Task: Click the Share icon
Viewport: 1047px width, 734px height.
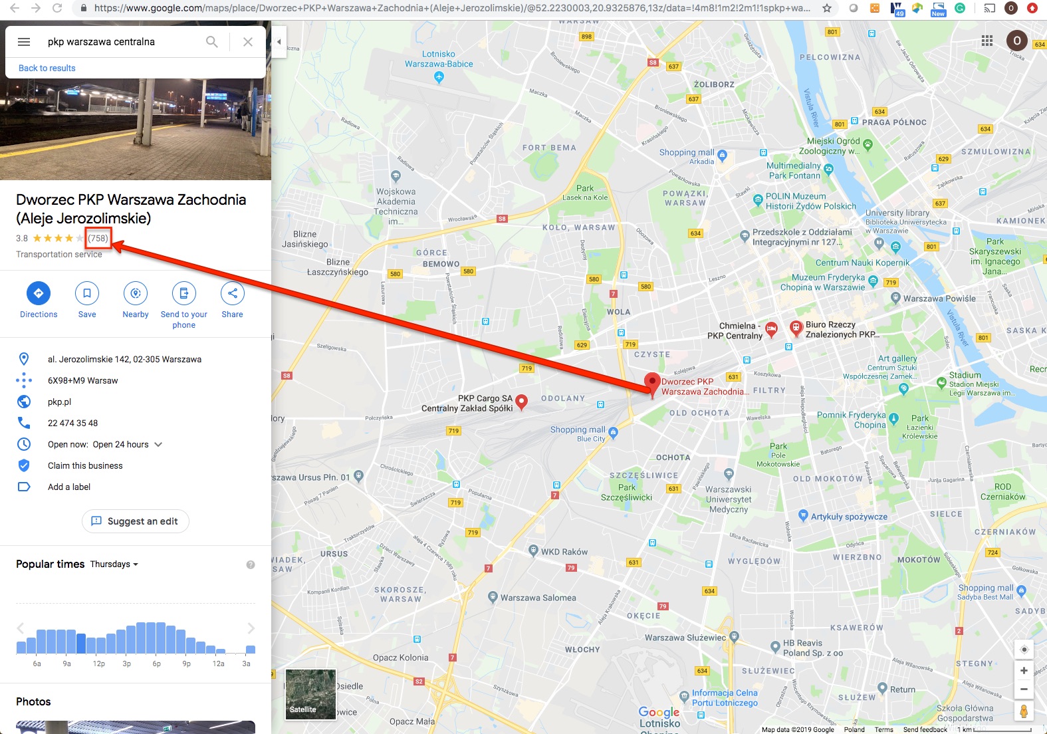Action: tap(233, 293)
